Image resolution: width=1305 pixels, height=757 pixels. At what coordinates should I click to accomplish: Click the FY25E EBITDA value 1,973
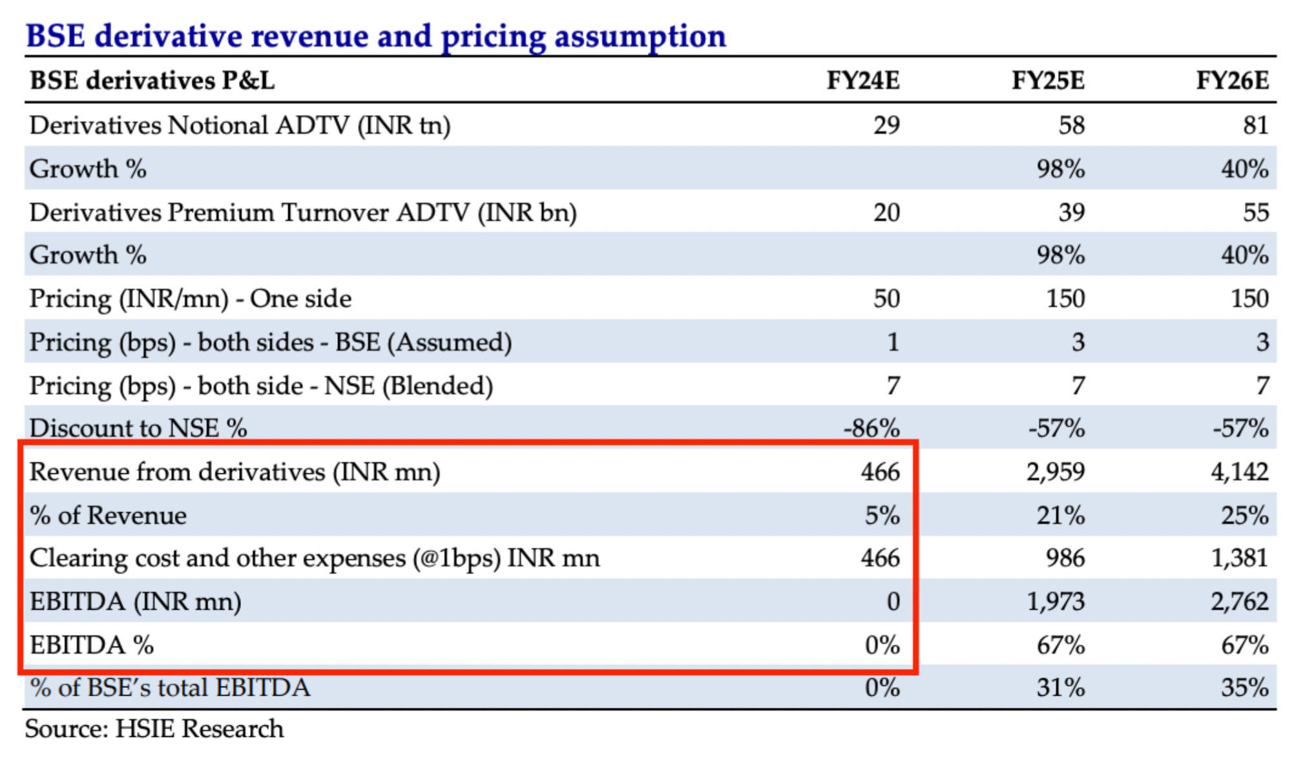[x=1055, y=601]
